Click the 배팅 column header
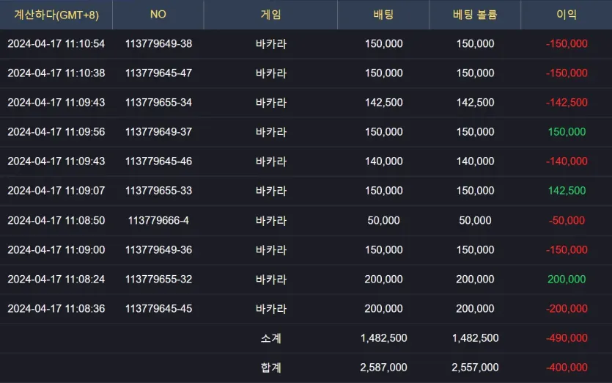Screen dimensions: 612x383 click(x=383, y=15)
